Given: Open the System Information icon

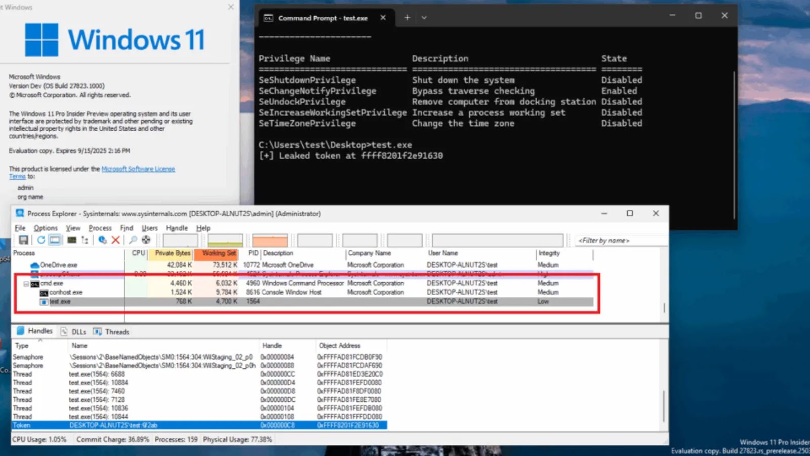Looking at the screenshot, I should click(x=72, y=240).
